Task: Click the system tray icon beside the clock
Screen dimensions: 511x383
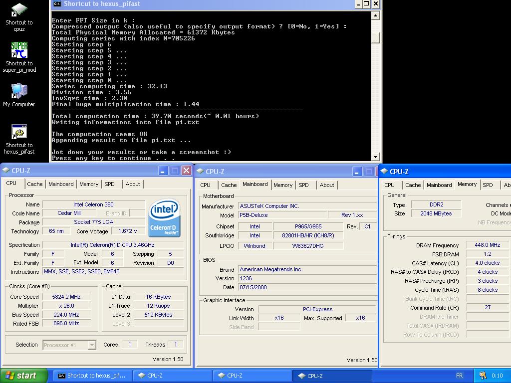Action: 483,376
